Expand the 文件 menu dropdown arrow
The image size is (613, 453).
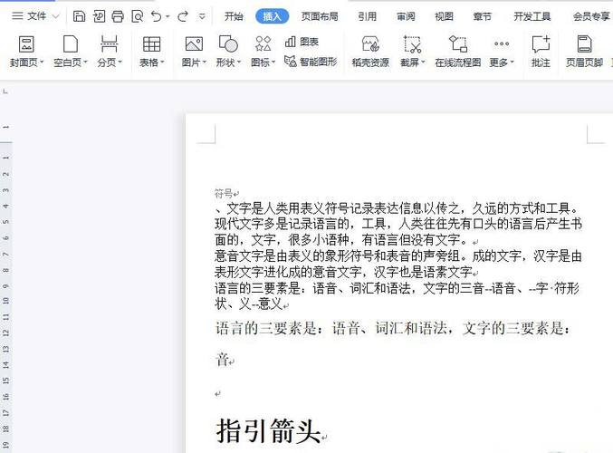(55, 16)
